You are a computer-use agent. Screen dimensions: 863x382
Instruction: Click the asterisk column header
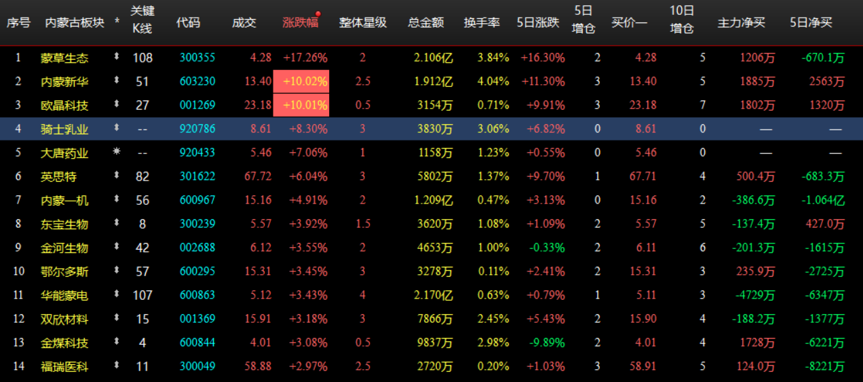pos(117,22)
